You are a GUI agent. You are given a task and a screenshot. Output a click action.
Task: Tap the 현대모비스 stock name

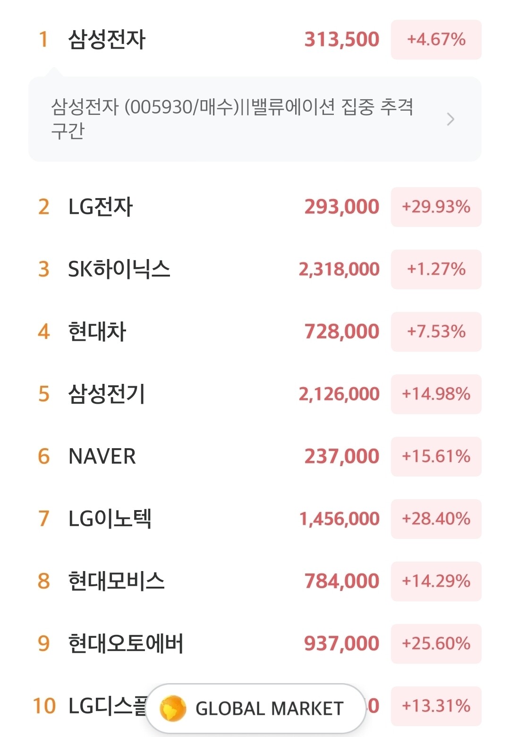click(x=116, y=581)
